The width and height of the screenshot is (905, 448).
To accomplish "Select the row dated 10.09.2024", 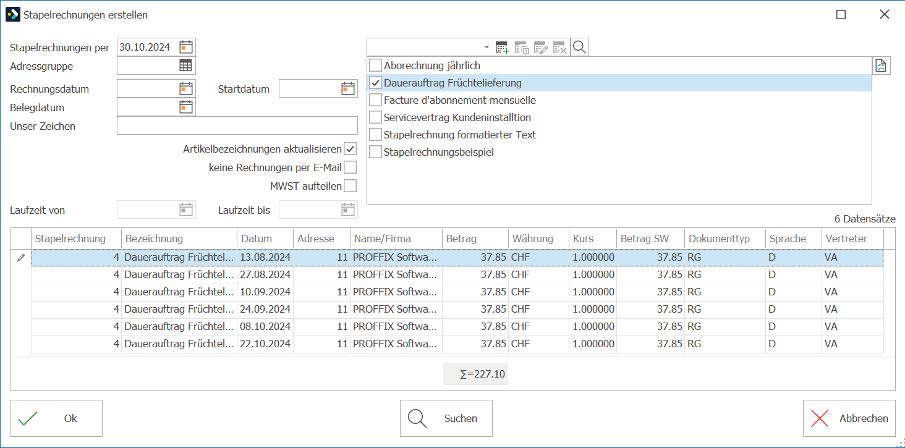I will [457, 292].
